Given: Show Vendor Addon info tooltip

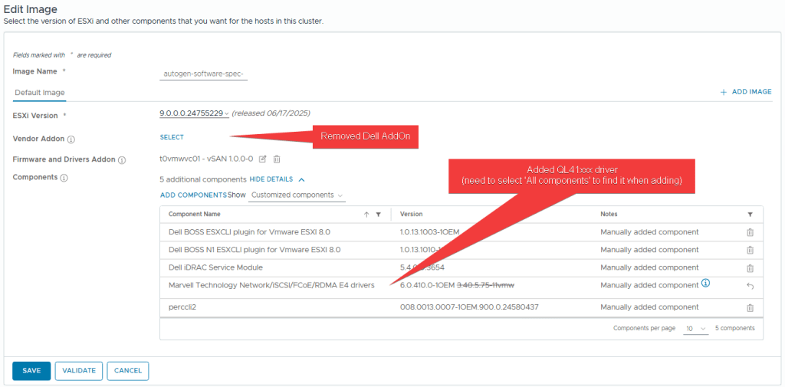Looking at the screenshot, I should pos(71,139).
